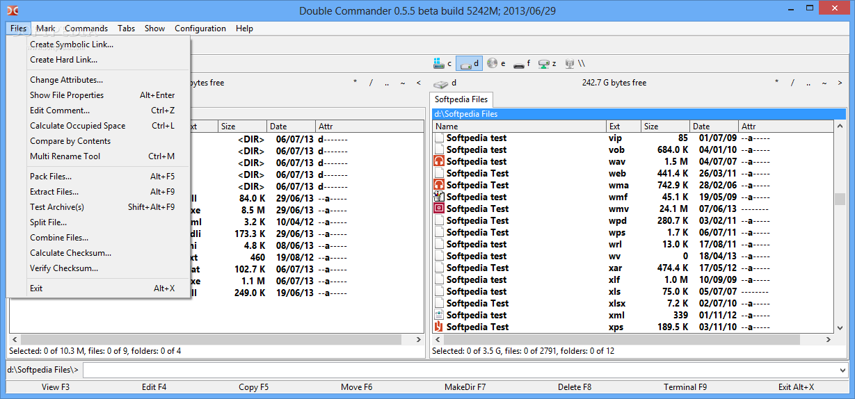Viewport: 855px width, 399px height.
Task: Click the Delete F8 button
Action: tap(575, 387)
